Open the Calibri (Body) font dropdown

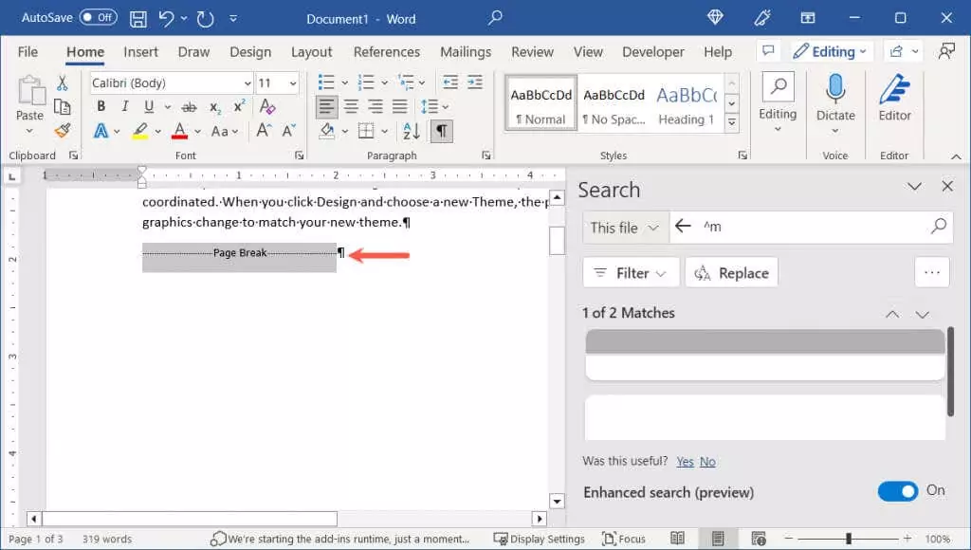tap(247, 83)
